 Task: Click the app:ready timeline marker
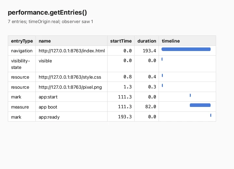pos(211,115)
